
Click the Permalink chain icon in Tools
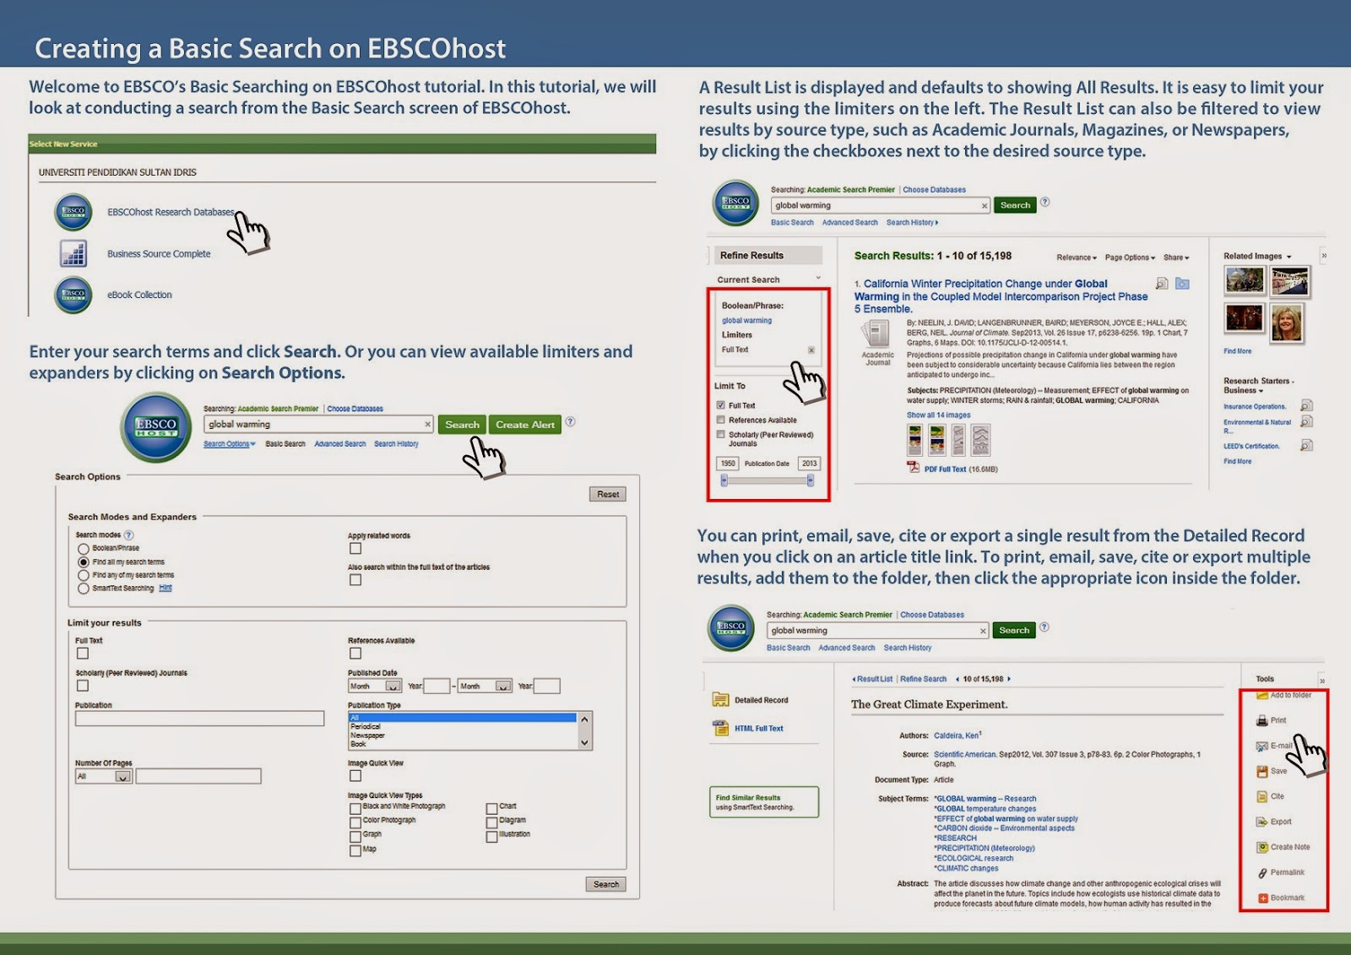point(1262,872)
